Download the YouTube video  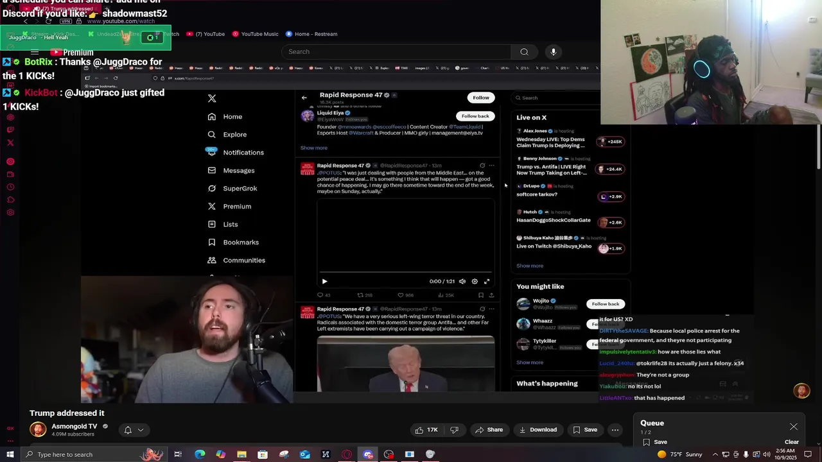538,430
